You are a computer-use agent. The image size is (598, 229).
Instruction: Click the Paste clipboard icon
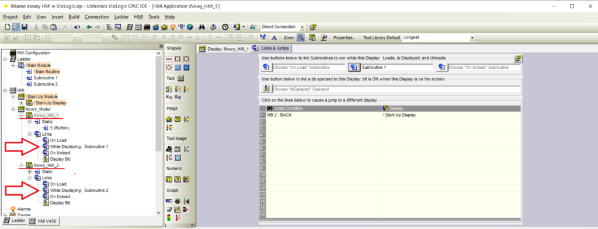pyautogui.click(x=54, y=27)
